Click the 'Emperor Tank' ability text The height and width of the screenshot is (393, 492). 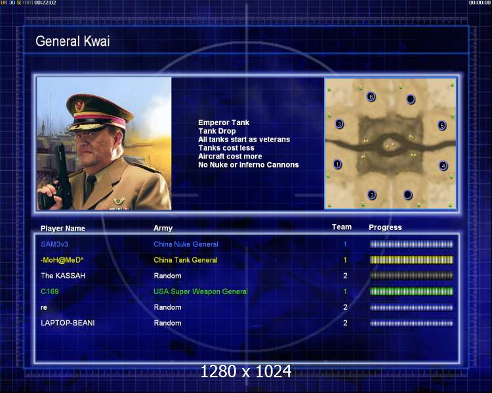pos(224,122)
